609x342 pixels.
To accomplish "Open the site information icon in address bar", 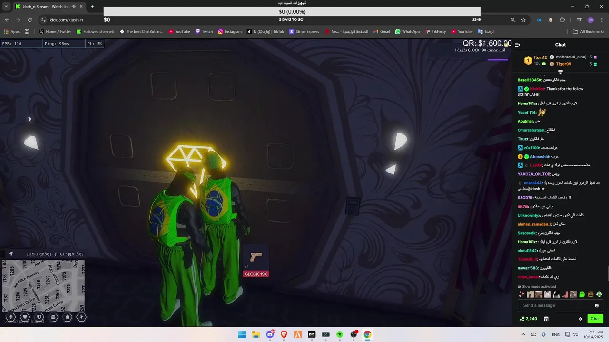I will 43,20.
